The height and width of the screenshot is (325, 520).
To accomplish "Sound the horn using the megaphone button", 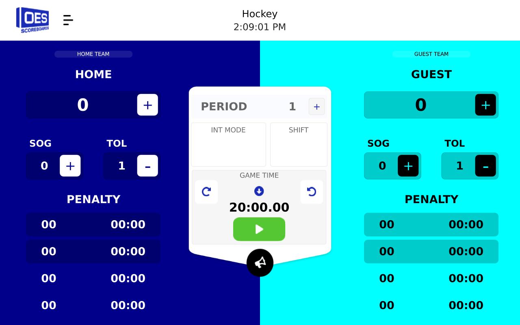I will tap(260, 263).
